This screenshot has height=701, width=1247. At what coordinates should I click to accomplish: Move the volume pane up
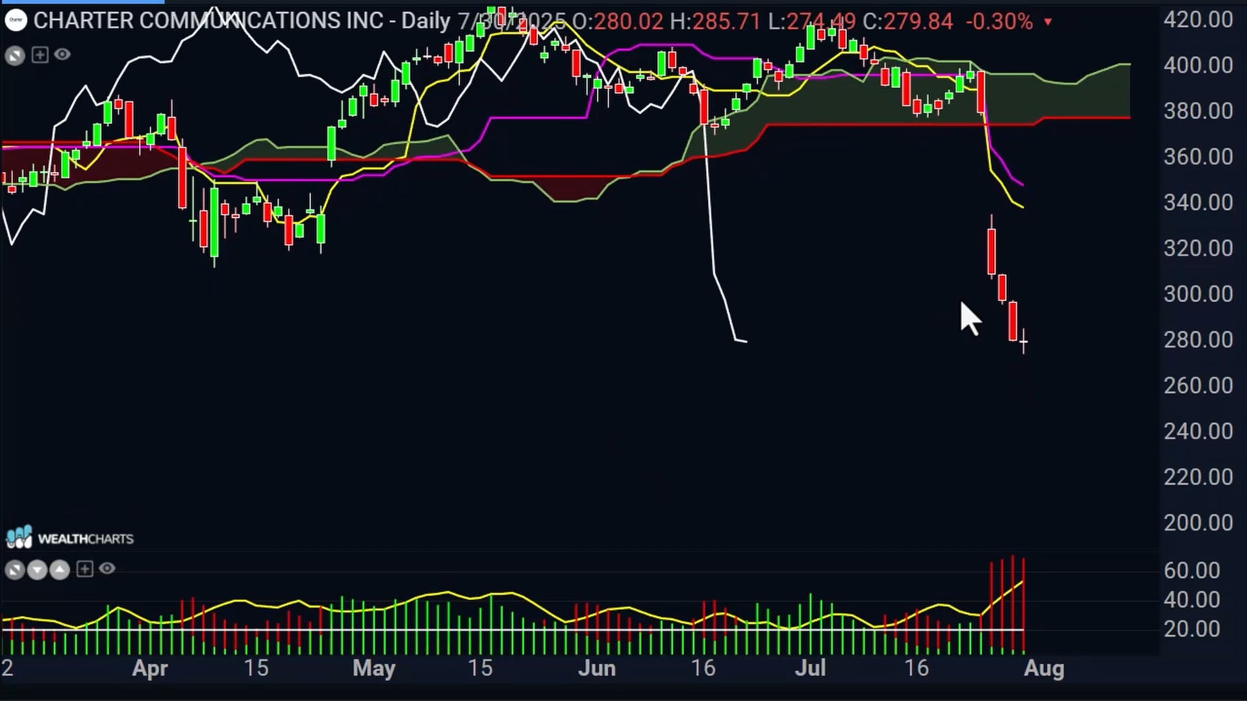[59, 570]
